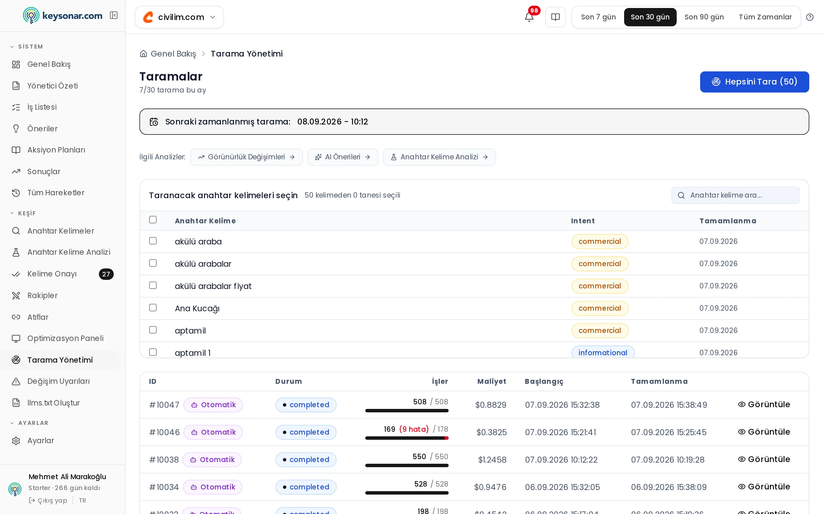Open the civilim.com site dropdown
Image resolution: width=823 pixels, height=514 pixels.
tap(179, 17)
